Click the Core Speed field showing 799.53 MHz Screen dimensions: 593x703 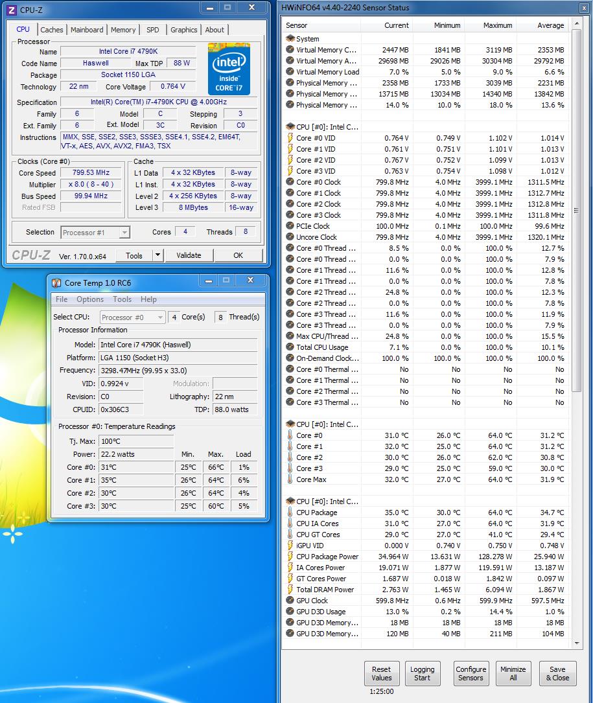coord(91,172)
